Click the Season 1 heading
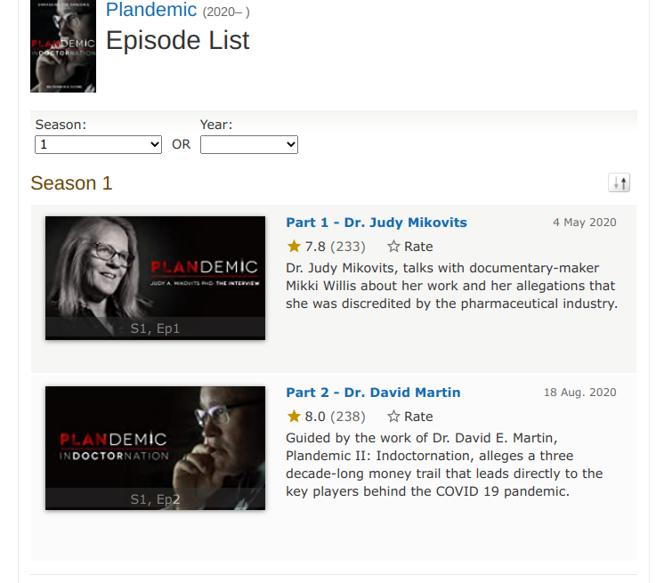Image resolution: width=656 pixels, height=583 pixels. [x=71, y=183]
